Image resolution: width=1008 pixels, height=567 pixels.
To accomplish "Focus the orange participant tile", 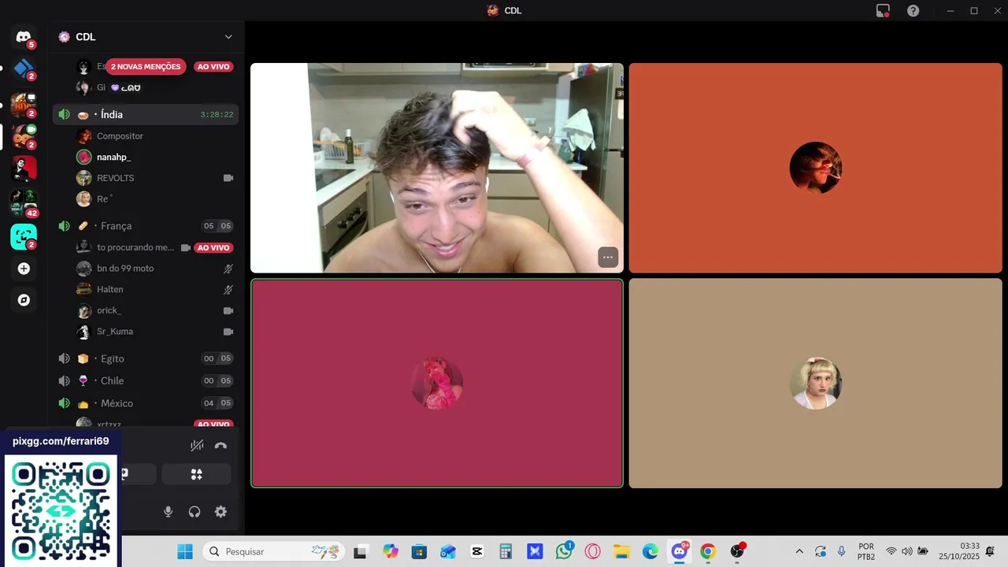I will [x=815, y=168].
